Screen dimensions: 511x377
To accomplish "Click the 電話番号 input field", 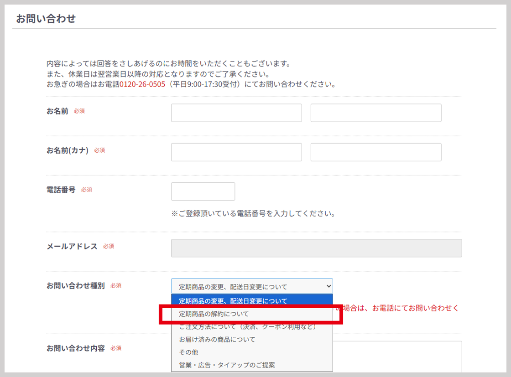I will click(x=203, y=191).
